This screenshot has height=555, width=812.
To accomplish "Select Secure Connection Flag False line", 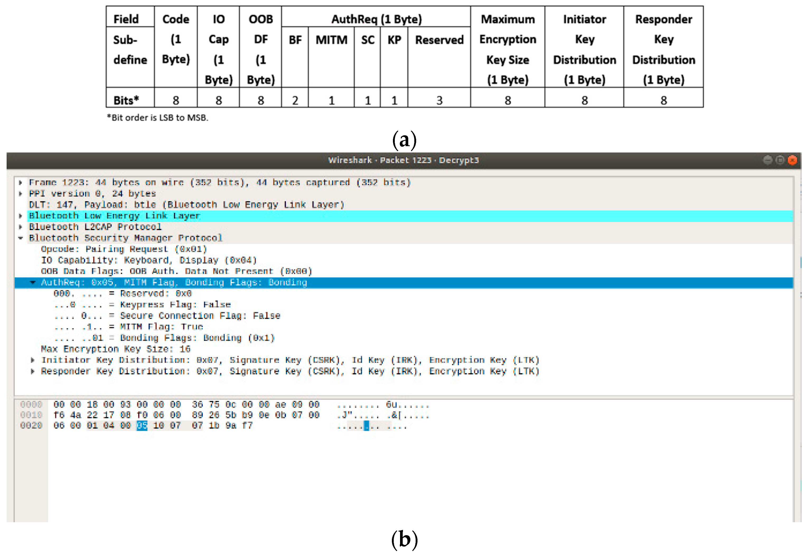I will [x=199, y=316].
